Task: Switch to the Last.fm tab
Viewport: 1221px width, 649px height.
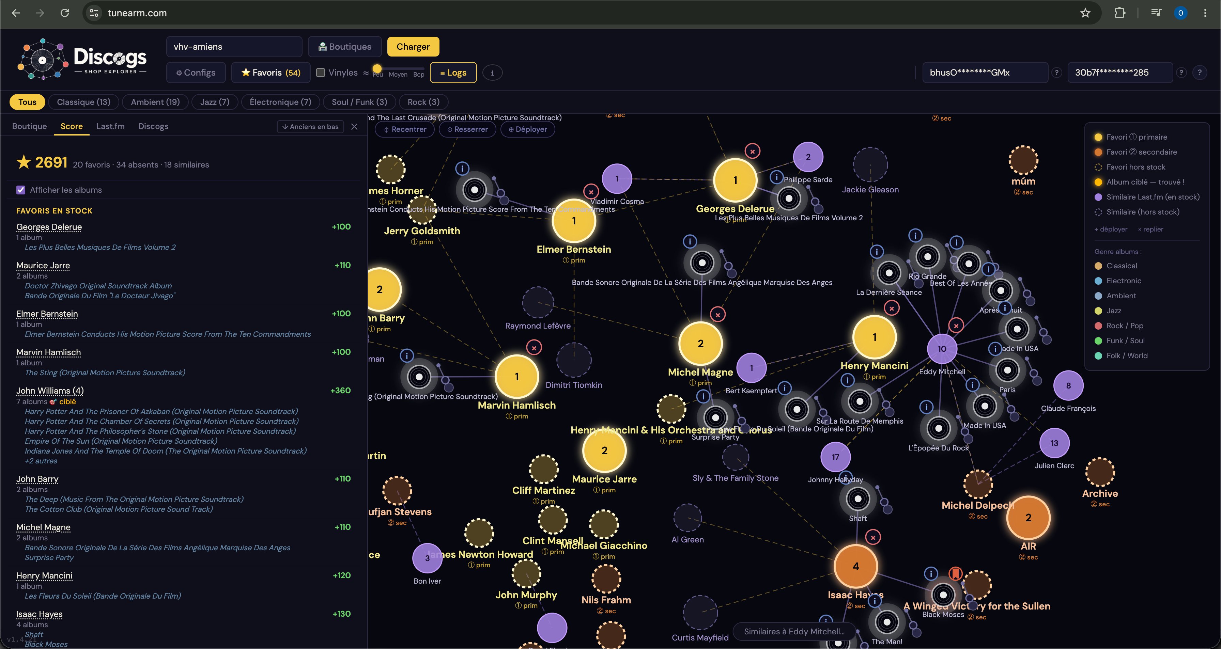Action: [x=110, y=126]
